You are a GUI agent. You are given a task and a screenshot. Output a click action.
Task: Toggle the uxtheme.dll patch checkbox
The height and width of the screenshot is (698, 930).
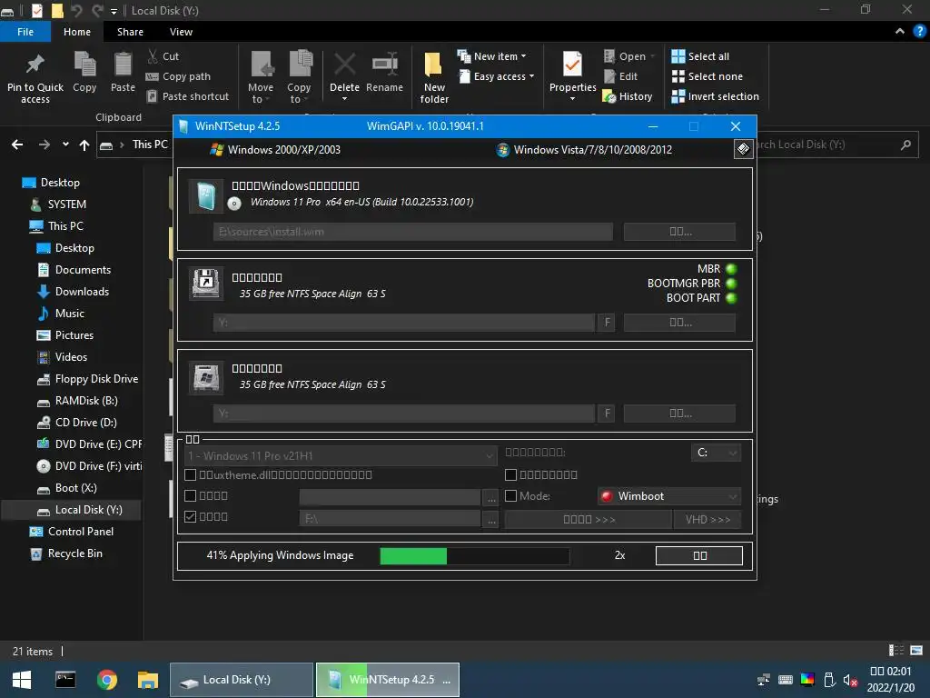[x=191, y=474]
